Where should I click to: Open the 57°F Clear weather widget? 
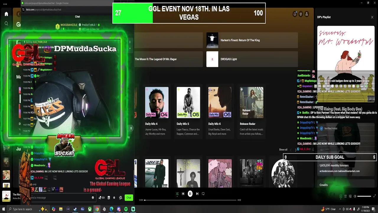328,209
